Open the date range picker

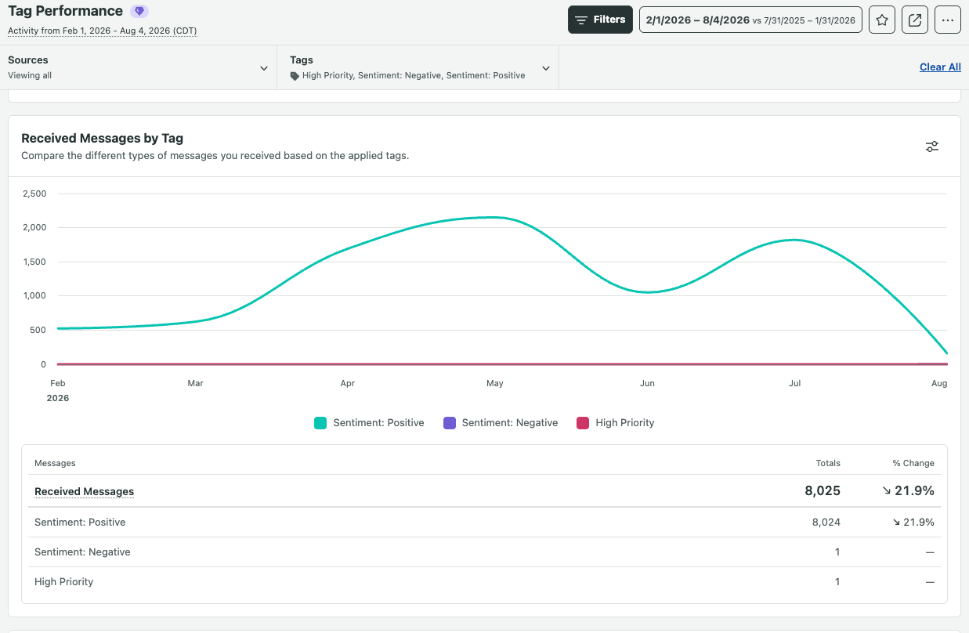[x=751, y=20]
